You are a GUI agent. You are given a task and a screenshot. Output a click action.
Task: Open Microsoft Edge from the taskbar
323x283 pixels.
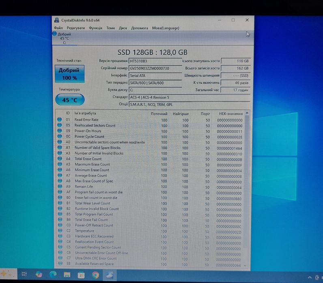(x=53, y=274)
